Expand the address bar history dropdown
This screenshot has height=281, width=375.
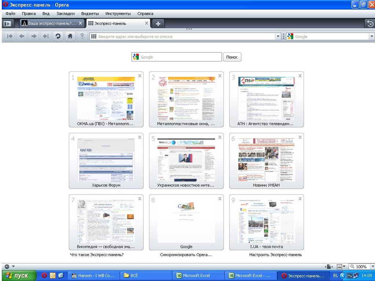[278, 37]
